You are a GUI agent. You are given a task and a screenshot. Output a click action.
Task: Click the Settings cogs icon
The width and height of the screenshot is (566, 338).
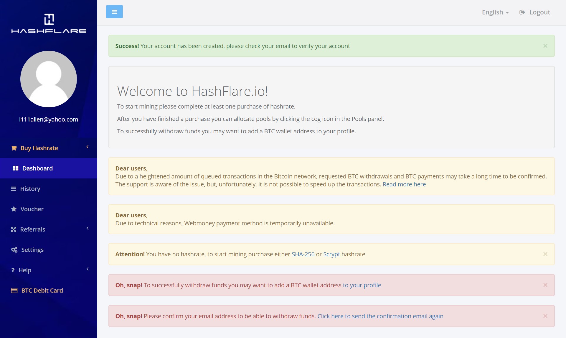click(14, 250)
